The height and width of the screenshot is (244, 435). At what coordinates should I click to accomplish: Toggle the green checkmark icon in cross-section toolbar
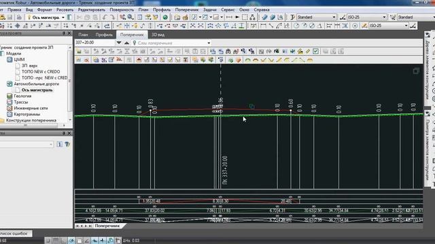pyautogui.click(x=315, y=52)
